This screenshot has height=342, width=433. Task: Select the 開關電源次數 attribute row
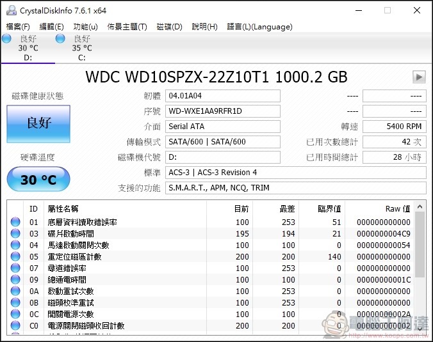click(x=211, y=314)
